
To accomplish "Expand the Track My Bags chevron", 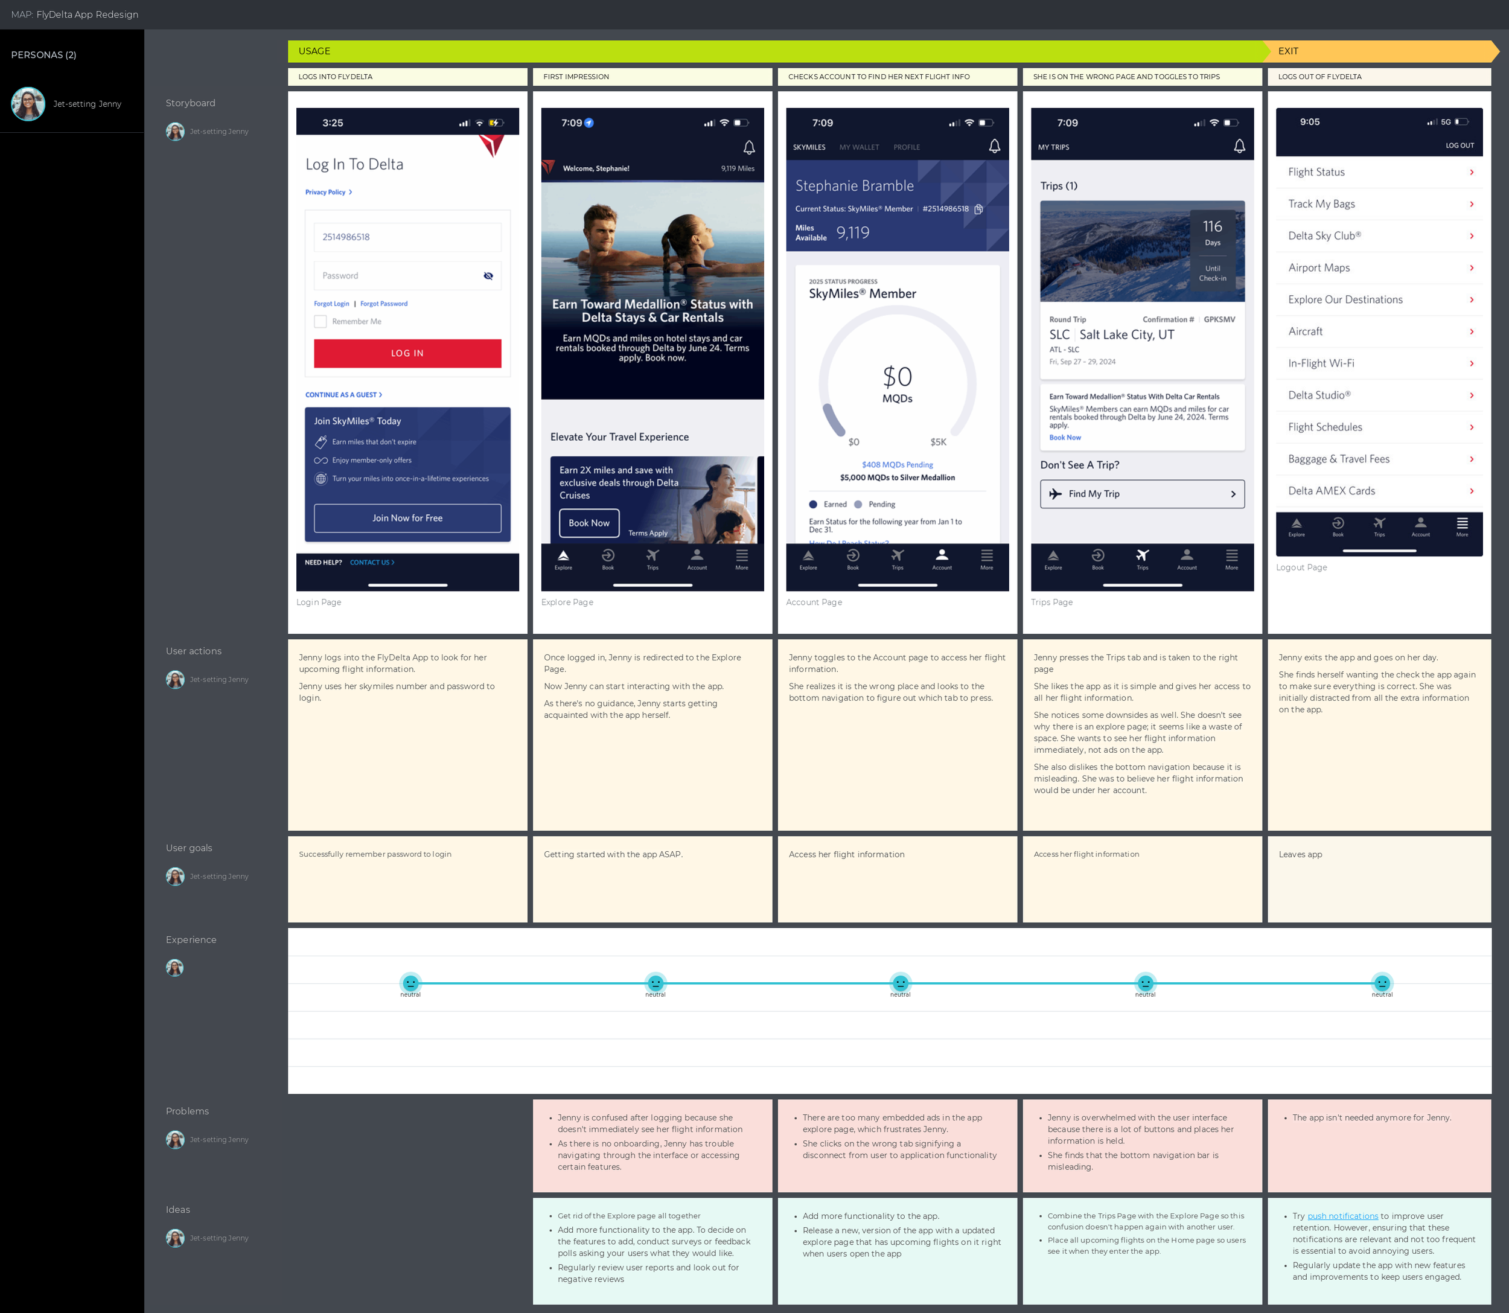I will (1471, 205).
